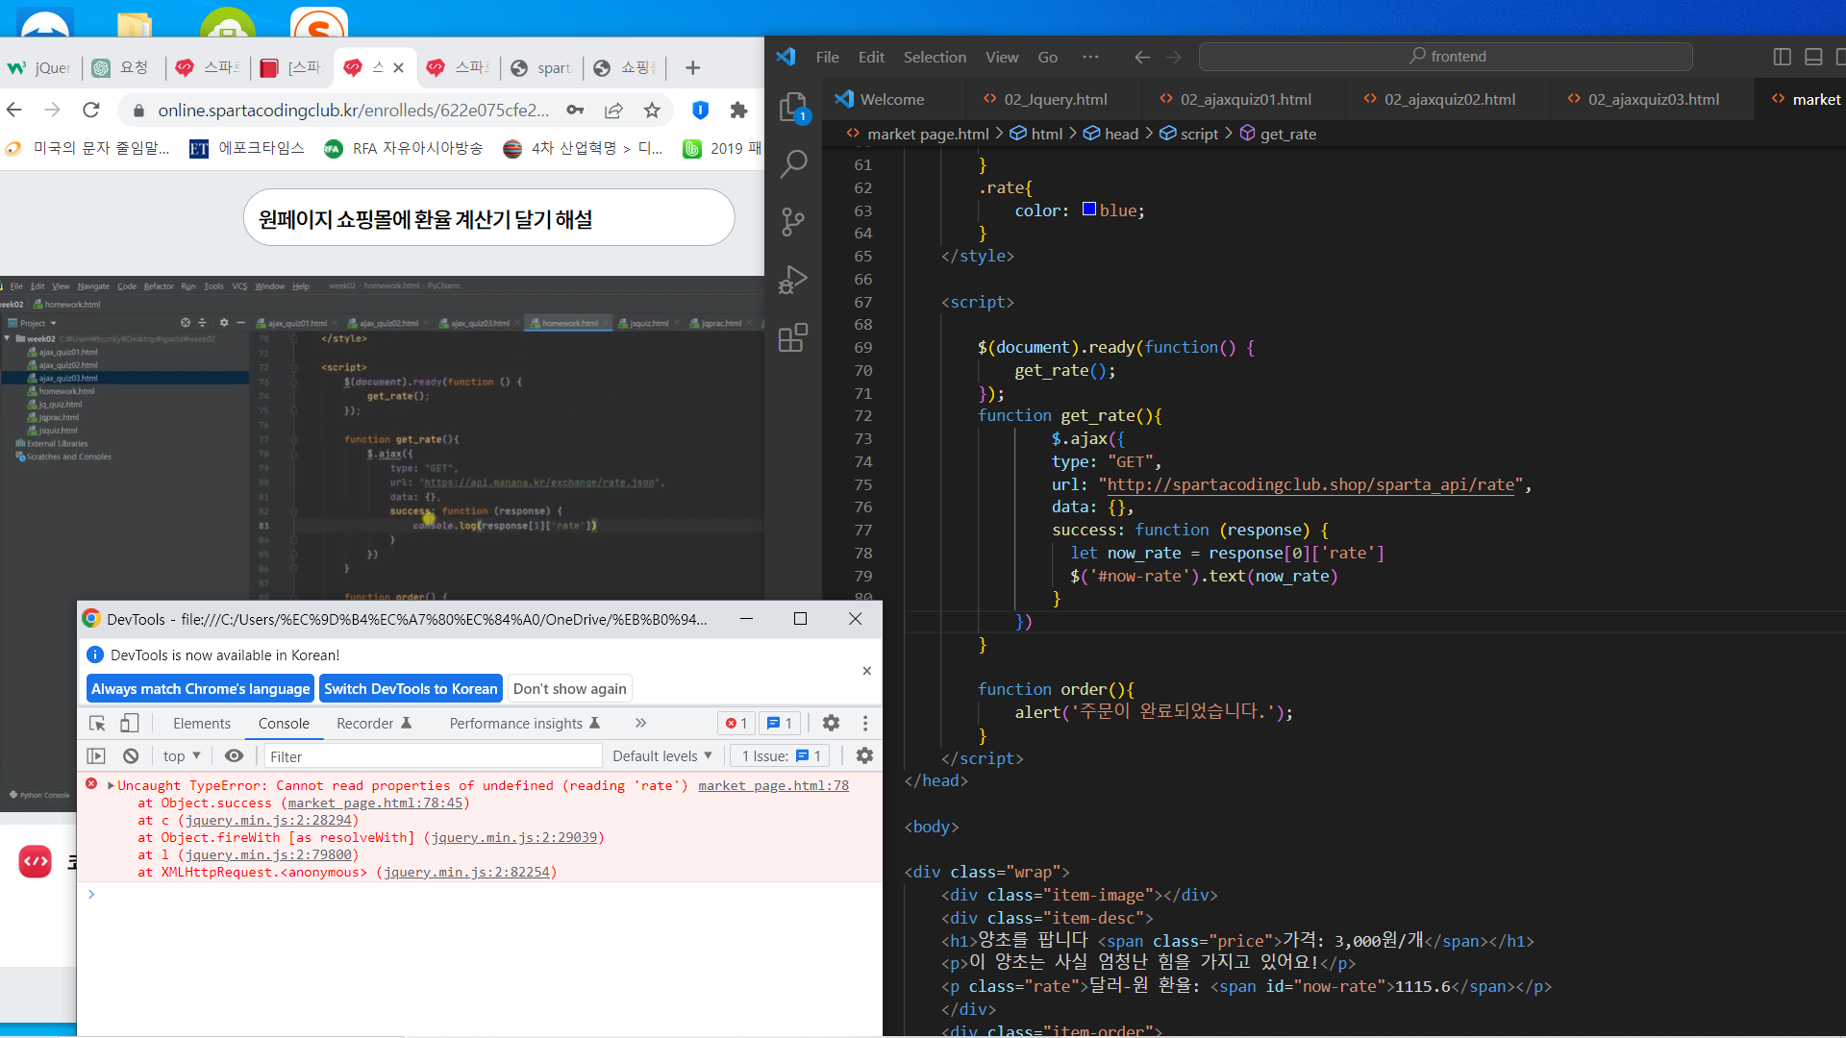Open the VS Code Search icon
The image size is (1846, 1038).
tap(793, 164)
